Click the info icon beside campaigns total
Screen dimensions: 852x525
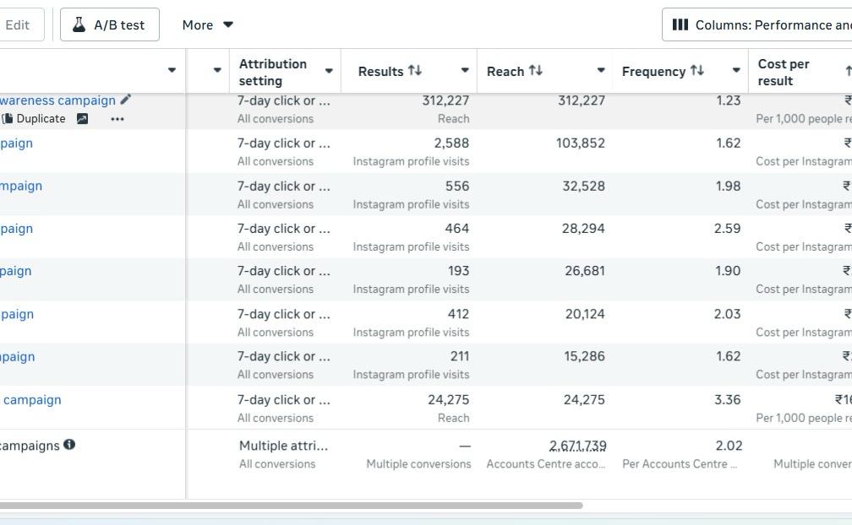point(69,445)
